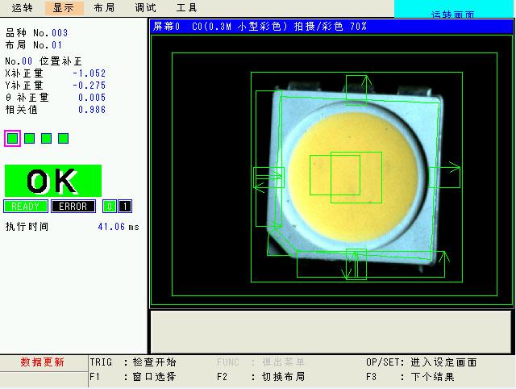Click the black 1 bank indicator
Viewport: 516px width, 389px height.
coord(125,206)
